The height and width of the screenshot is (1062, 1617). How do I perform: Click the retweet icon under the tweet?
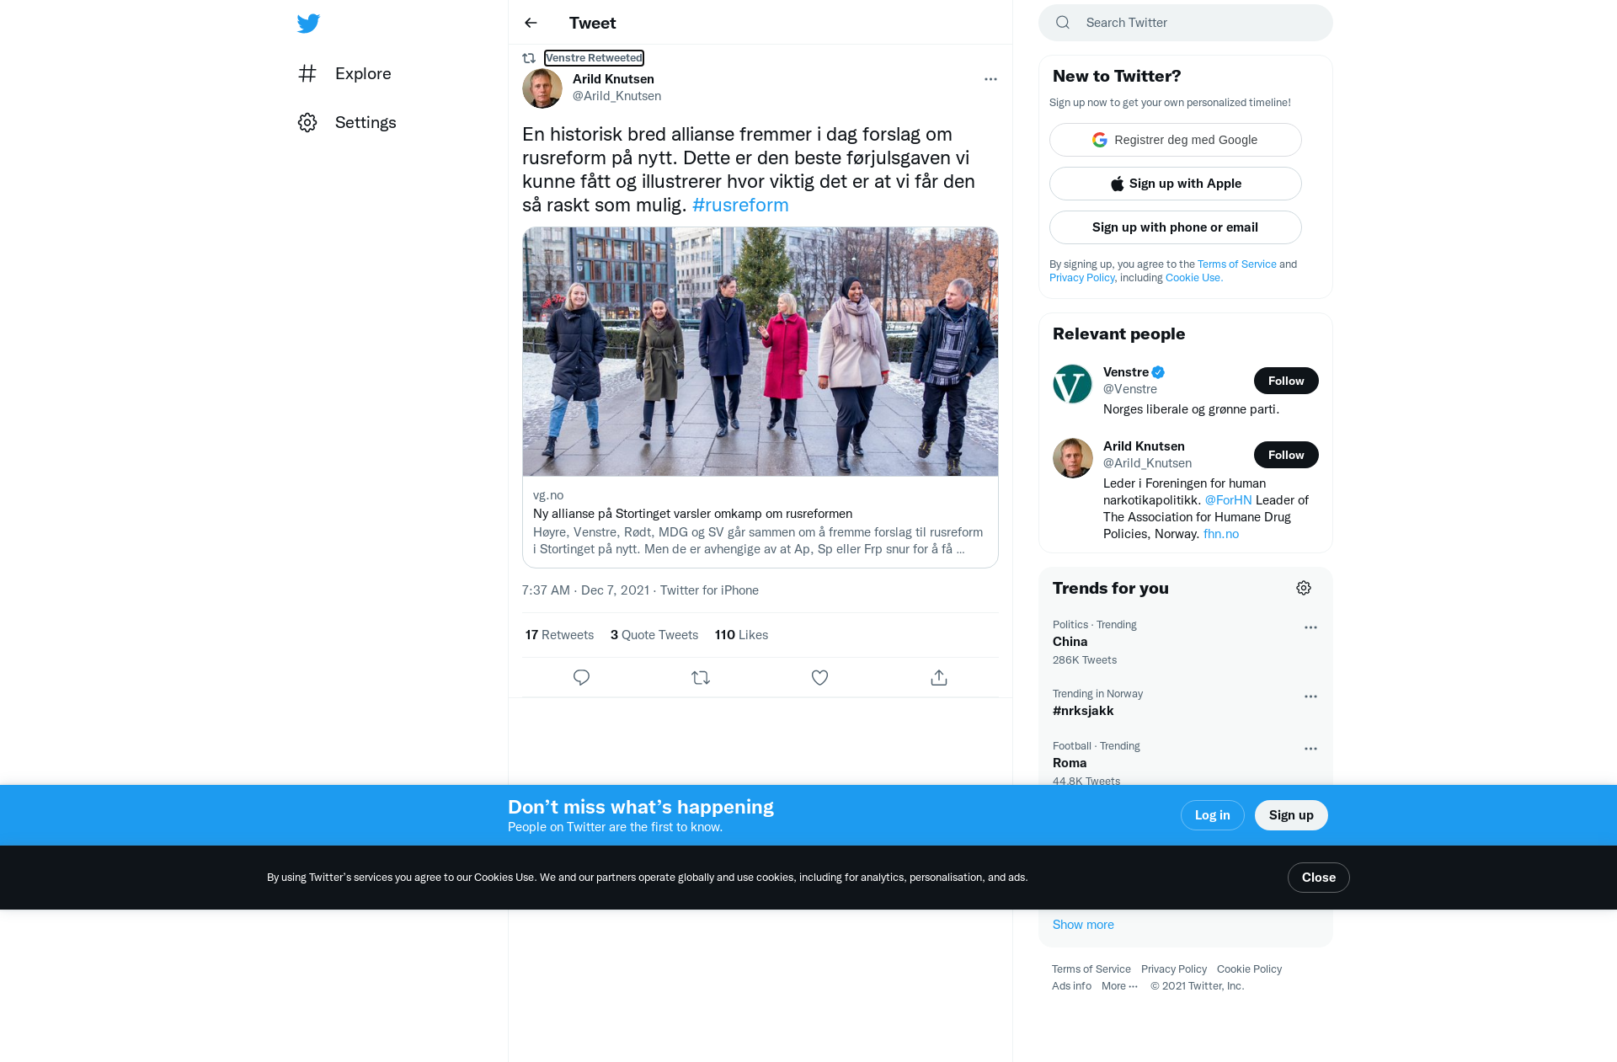(x=701, y=677)
